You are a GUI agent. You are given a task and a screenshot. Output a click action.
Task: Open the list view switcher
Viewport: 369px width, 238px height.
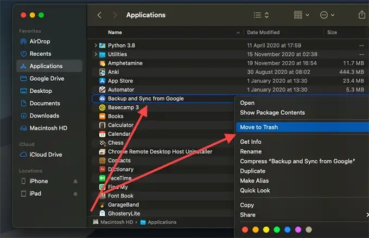point(261,15)
